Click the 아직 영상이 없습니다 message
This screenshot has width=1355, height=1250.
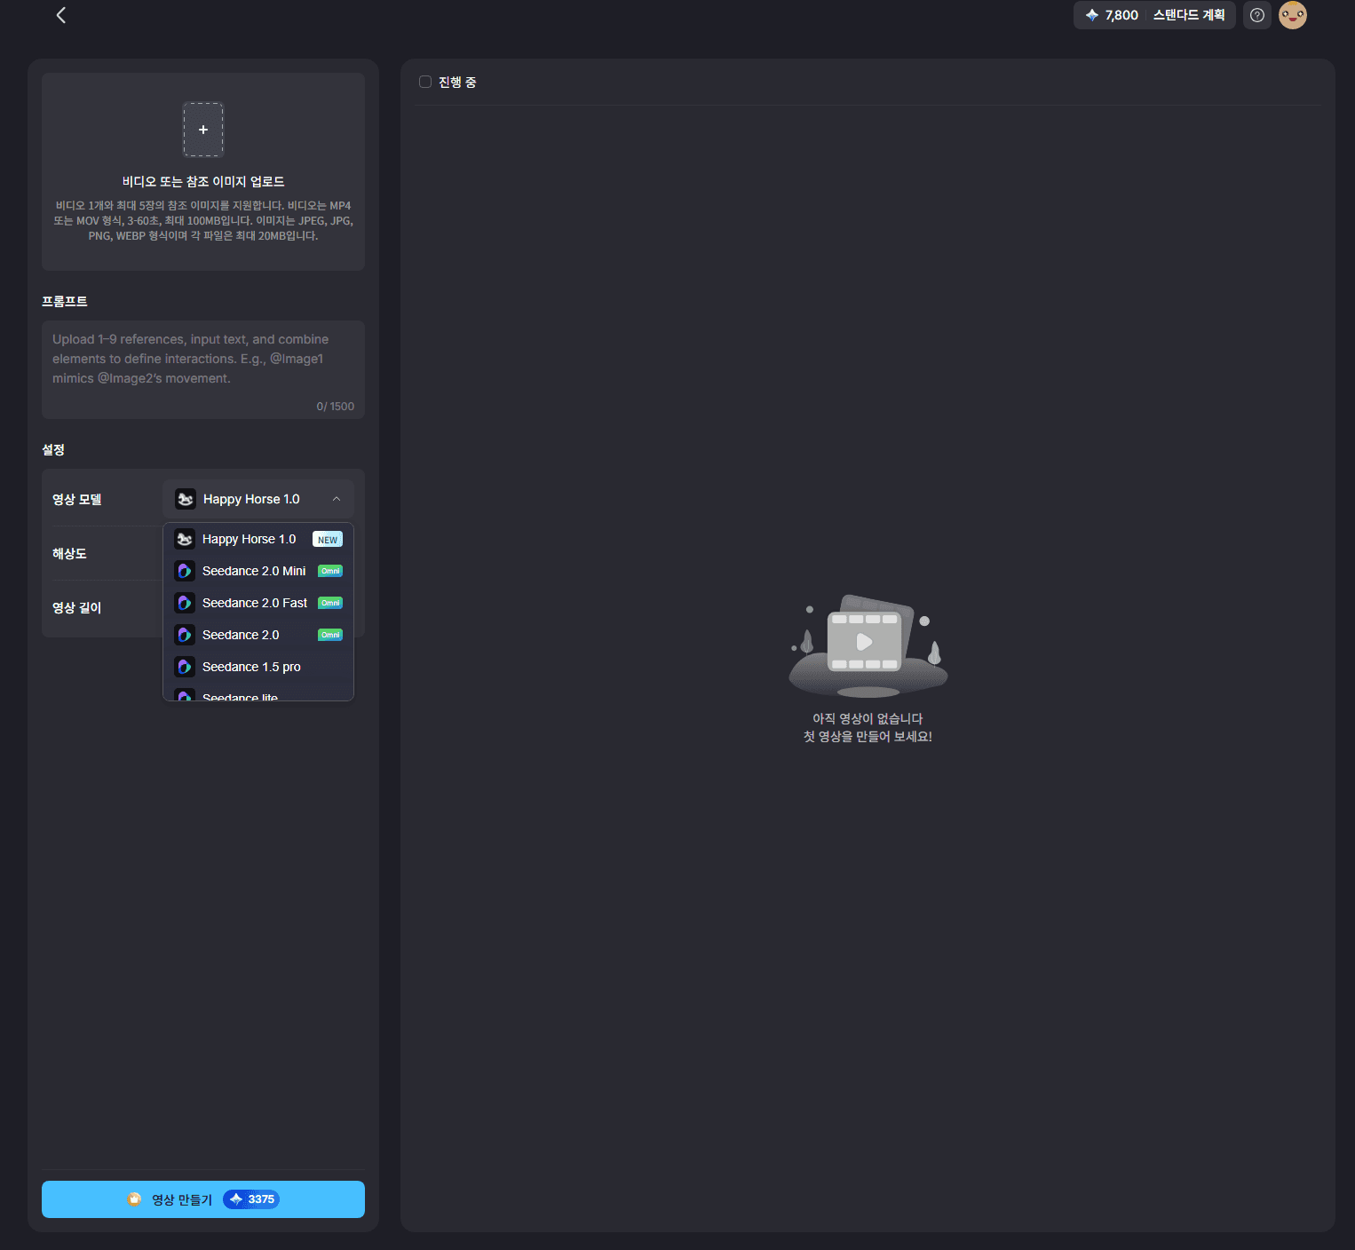pos(868,718)
